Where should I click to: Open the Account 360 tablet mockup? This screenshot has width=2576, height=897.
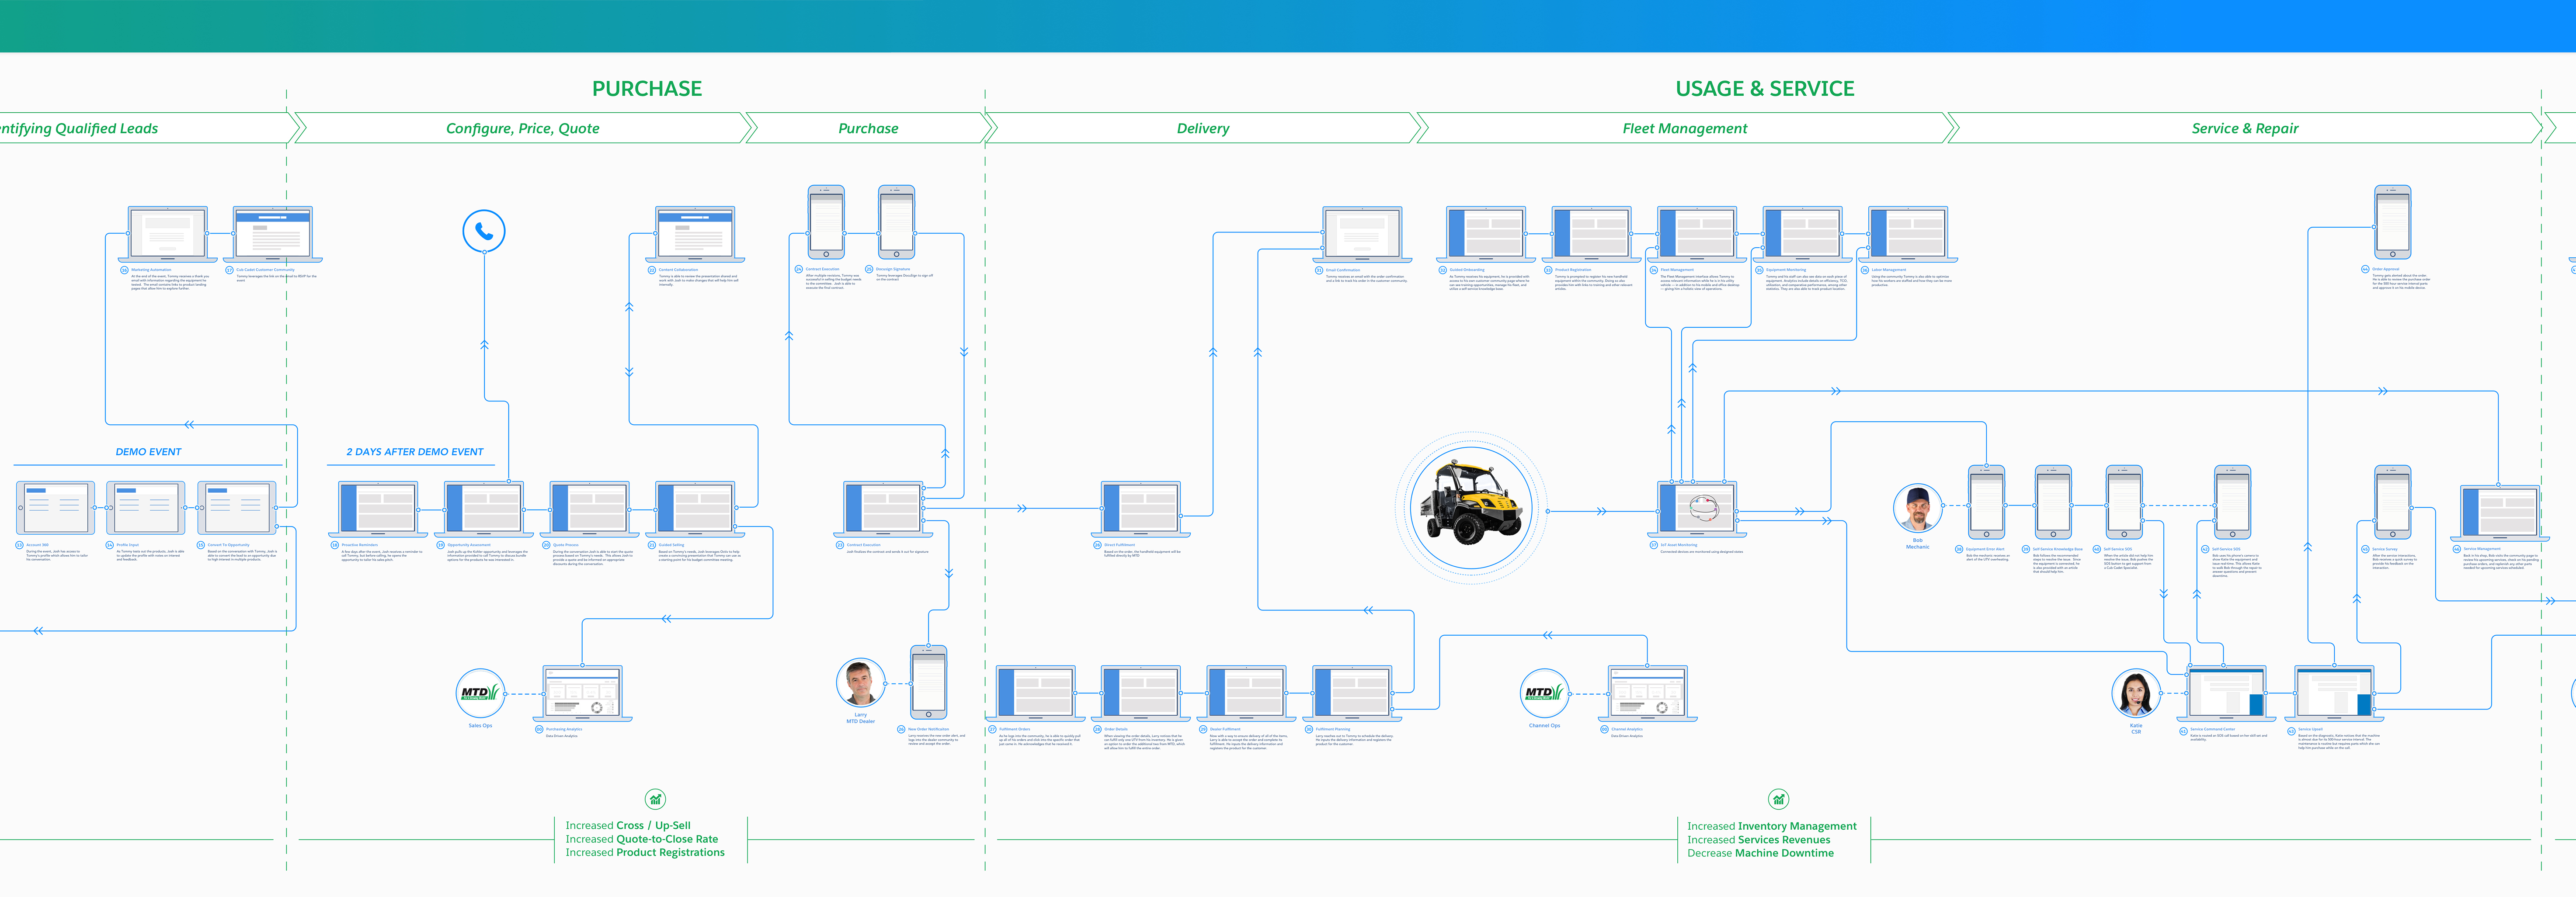[56, 508]
